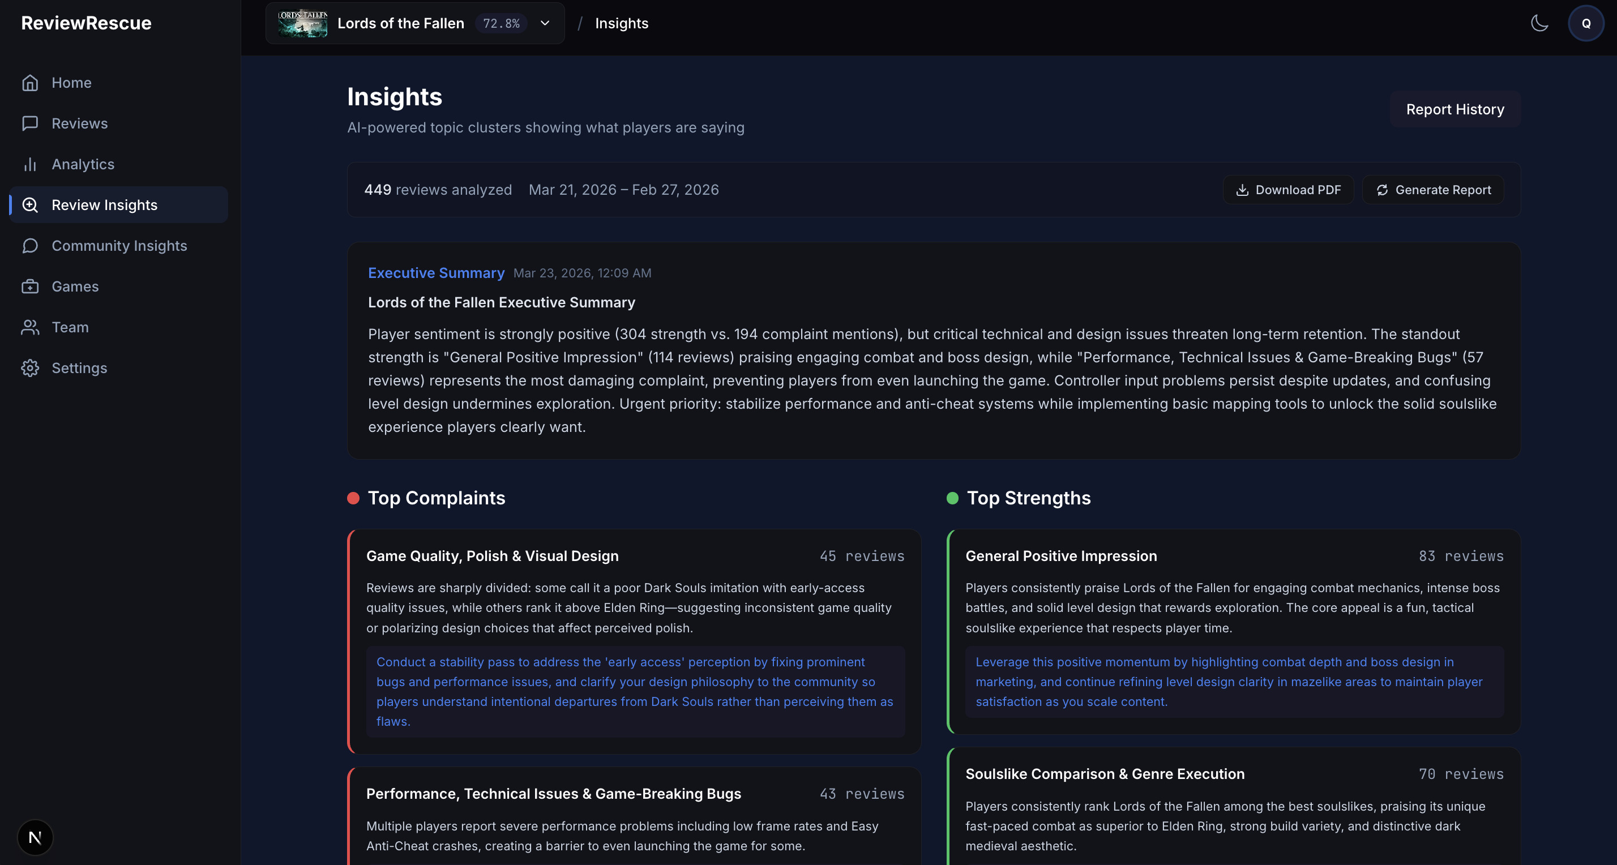Click the Download PDF button
This screenshot has width=1617, height=865.
coord(1288,190)
